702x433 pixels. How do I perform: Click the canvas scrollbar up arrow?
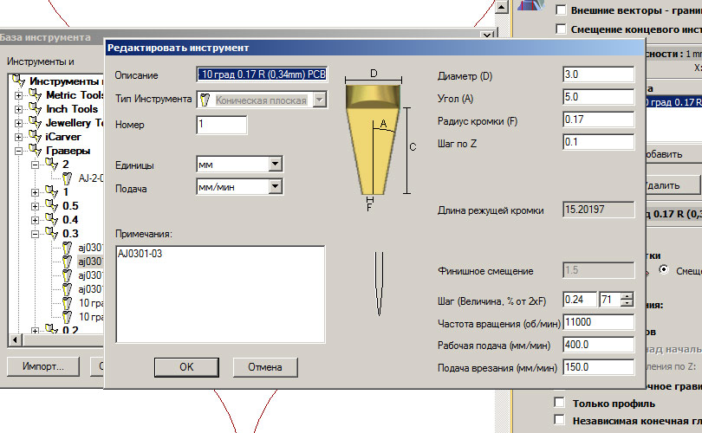point(502,6)
